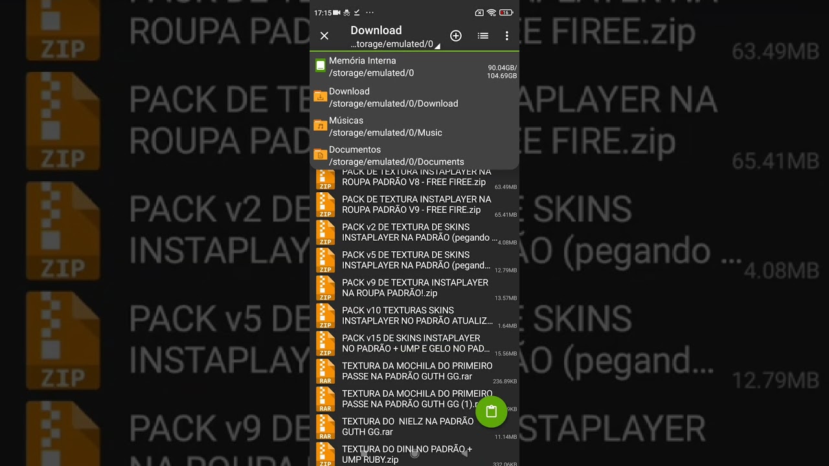Tap ZIP icon of PACK v5 file

[325, 261]
